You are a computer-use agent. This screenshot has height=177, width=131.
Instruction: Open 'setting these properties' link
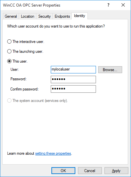pyautogui.click(x=53, y=153)
